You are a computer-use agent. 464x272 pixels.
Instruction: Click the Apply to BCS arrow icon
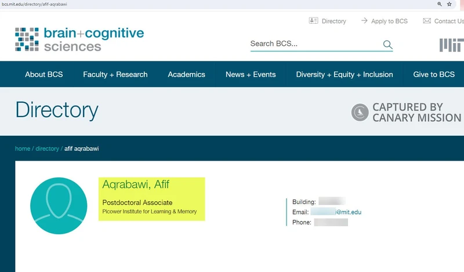pyautogui.click(x=364, y=21)
